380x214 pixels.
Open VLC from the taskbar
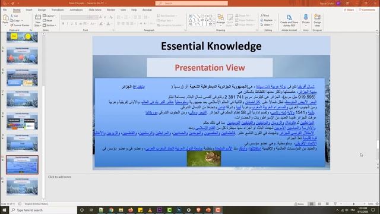coord(150,210)
